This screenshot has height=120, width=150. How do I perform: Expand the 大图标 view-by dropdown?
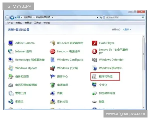coord(127,29)
